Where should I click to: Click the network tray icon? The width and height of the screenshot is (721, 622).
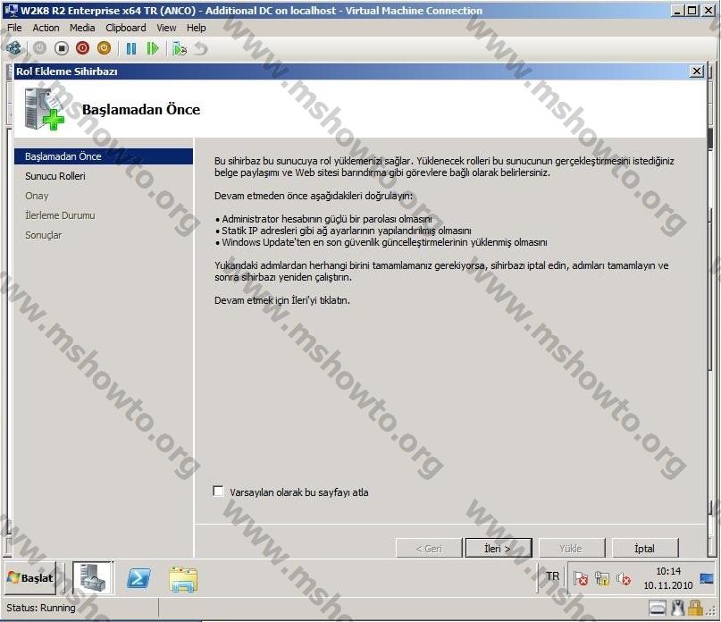602,578
